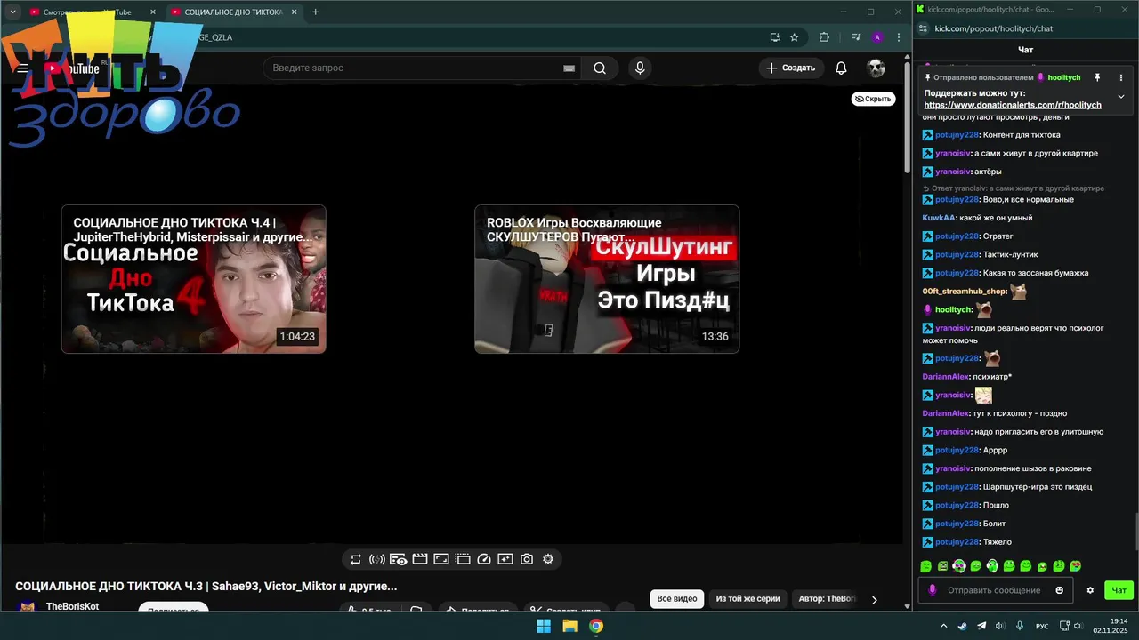Bookmark this page with the star icon
This screenshot has height=640, width=1139.
coord(795,37)
